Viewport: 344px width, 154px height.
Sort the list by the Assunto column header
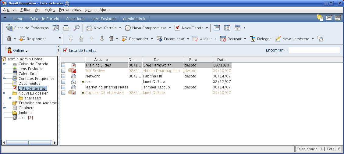pyautogui.click(x=107, y=59)
